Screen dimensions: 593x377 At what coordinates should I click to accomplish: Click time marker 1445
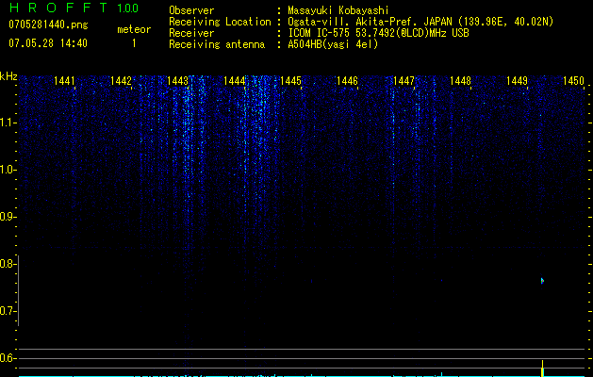(x=290, y=81)
